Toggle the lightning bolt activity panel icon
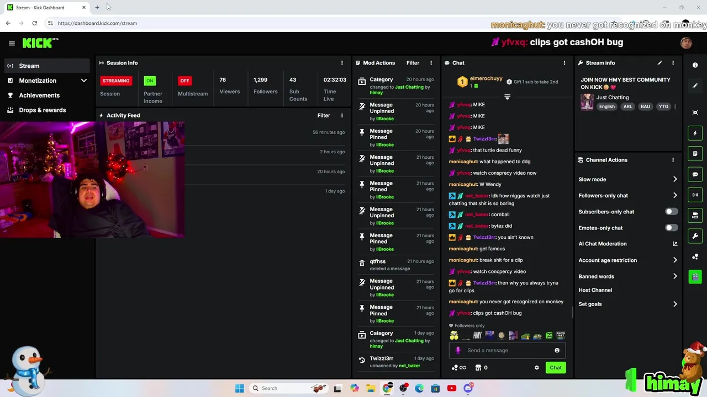The height and width of the screenshot is (397, 707). click(x=695, y=133)
